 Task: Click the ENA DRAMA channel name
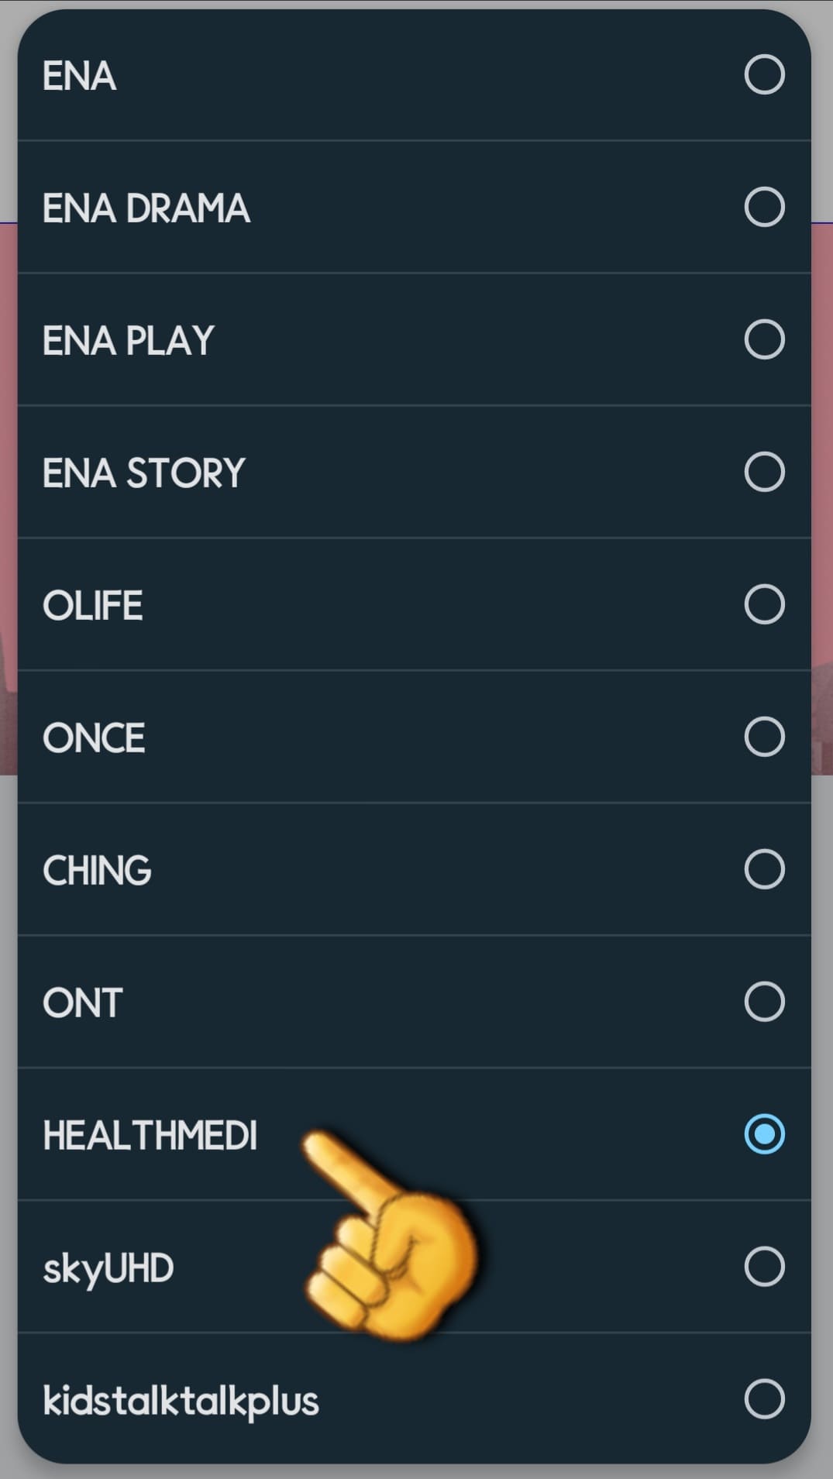147,208
